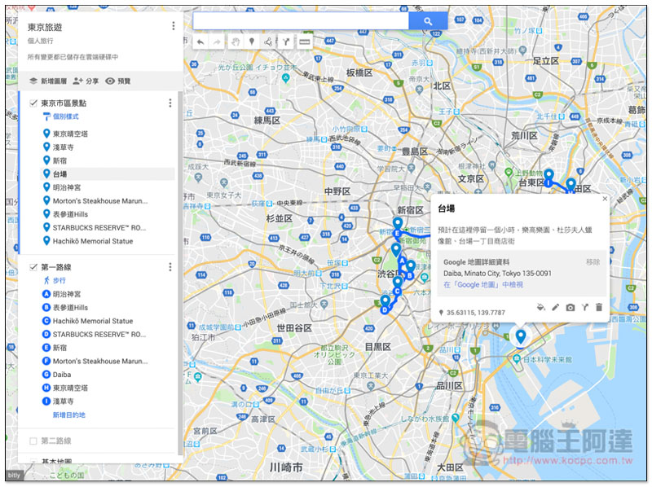The height and width of the screenshot is (487, 652).
Task: Click the redo arrow in map toolbar
Action: (217, 42)
